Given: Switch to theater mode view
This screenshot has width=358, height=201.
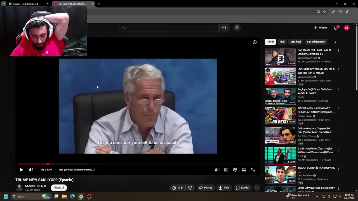Looking at the screenshot, I should (x=244, y=170).
